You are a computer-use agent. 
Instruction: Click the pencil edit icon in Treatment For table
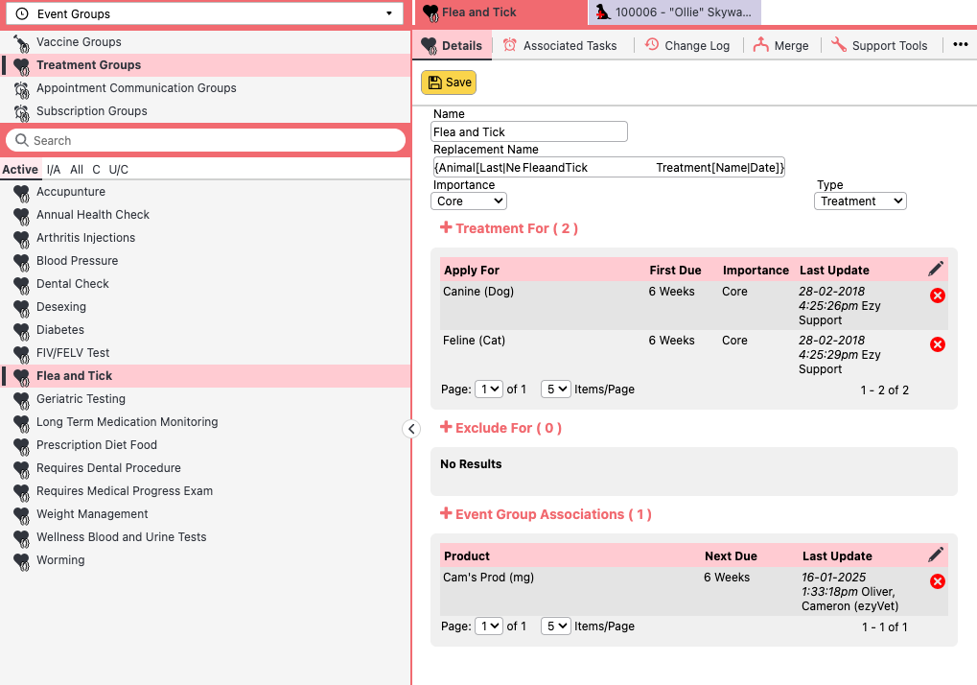click(936, 270)
